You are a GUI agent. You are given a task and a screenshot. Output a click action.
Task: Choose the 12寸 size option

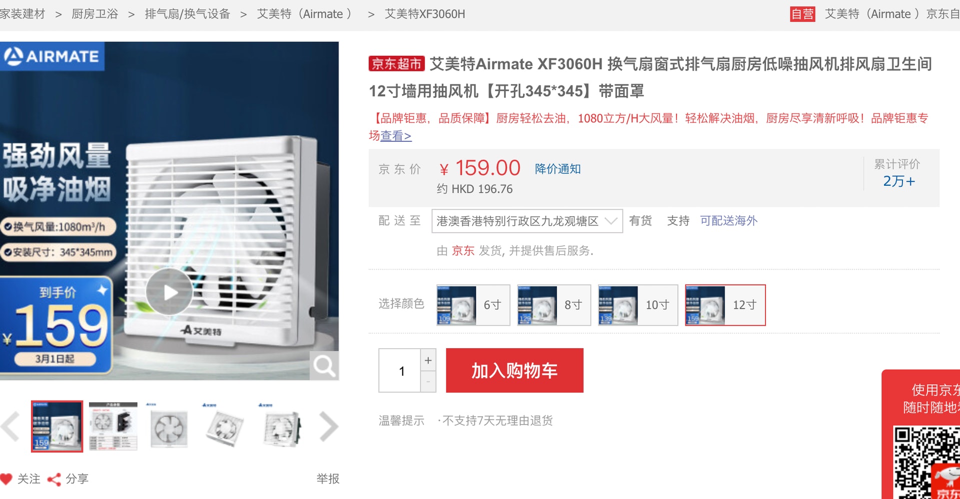click(725, 305)
